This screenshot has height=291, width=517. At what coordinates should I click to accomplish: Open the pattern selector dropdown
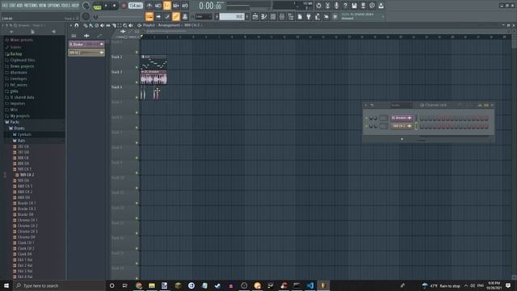(232, 16)
